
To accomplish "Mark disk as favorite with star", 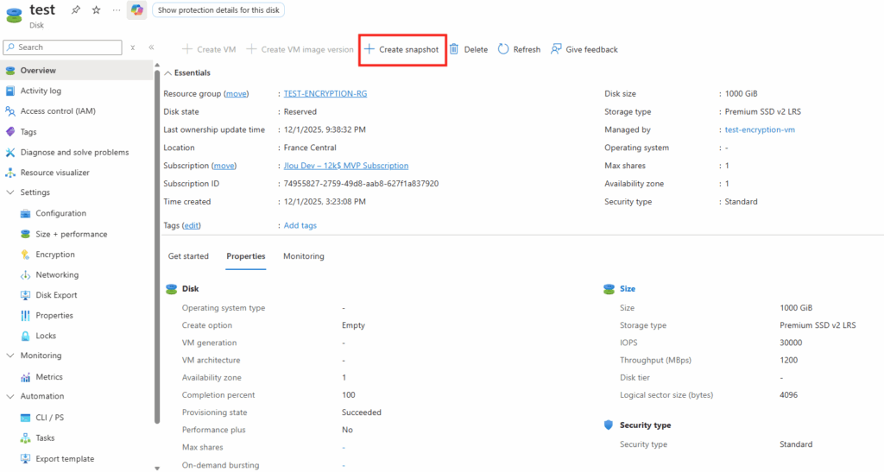I will (96, 9).
